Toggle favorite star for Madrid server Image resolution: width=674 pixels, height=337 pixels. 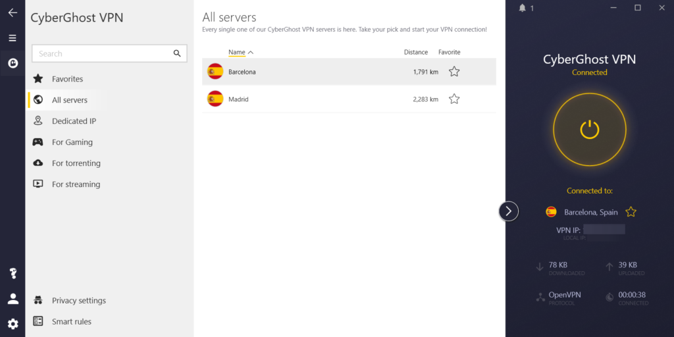454,99
